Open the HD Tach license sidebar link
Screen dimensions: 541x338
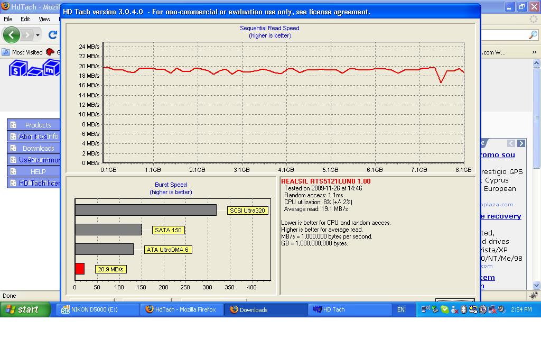point(33,183)
